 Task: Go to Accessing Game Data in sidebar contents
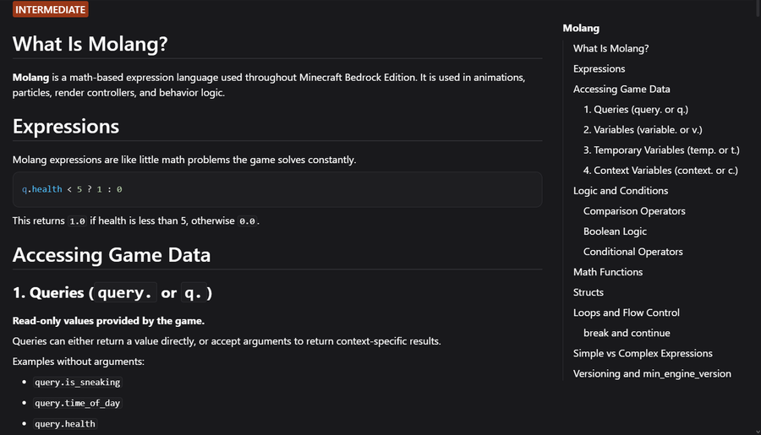click(621, 89)
